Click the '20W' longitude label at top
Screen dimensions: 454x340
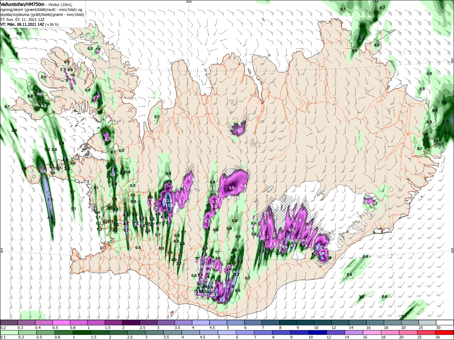189,2
